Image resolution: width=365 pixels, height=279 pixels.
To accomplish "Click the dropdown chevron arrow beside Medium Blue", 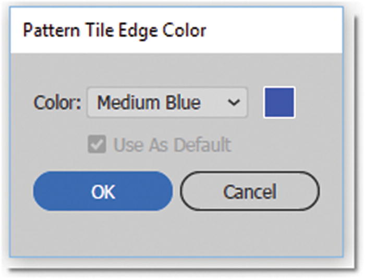I will tap(234, 102).
